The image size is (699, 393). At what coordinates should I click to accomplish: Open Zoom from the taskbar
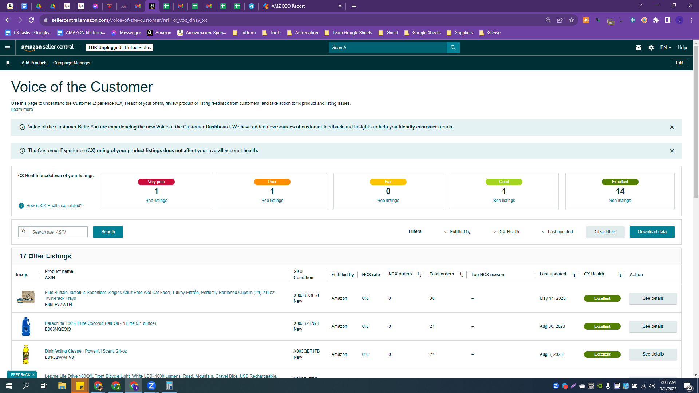[x=151, y=386]
